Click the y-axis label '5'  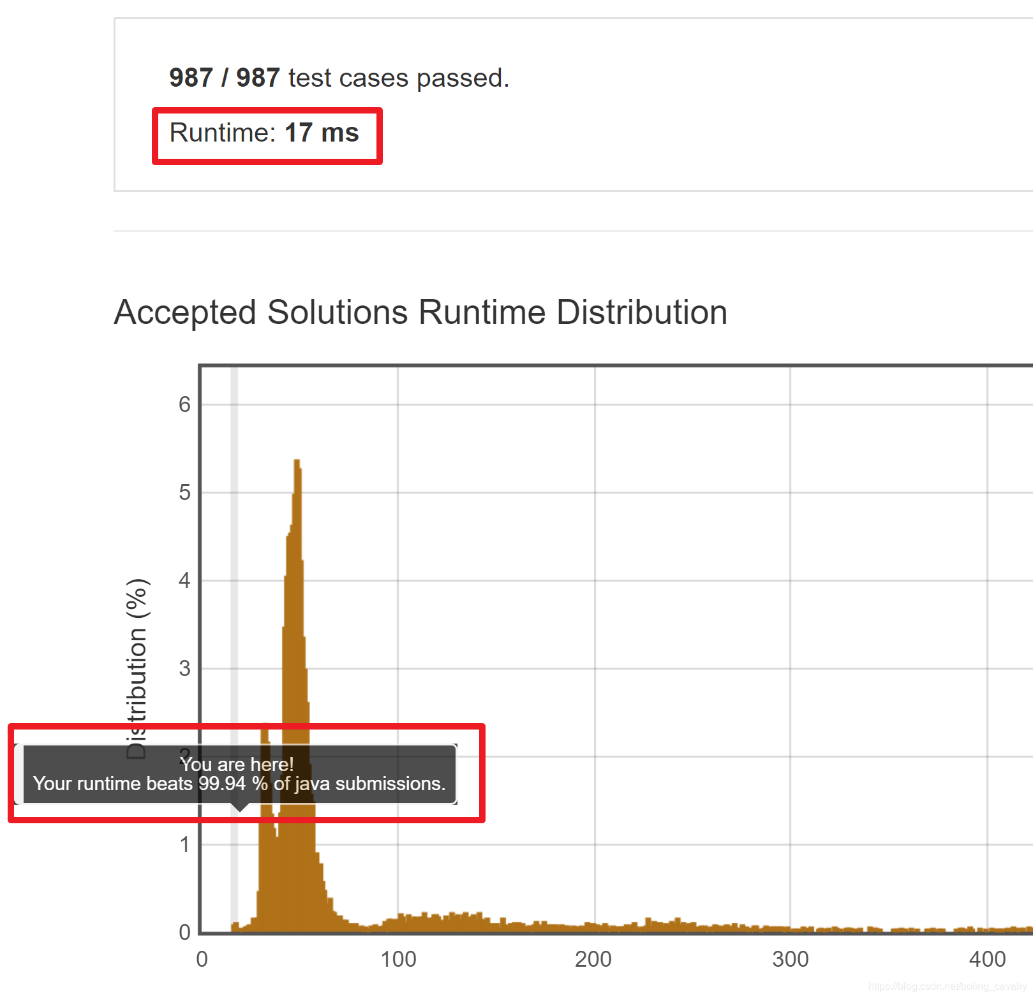click(x=184, y=492)
